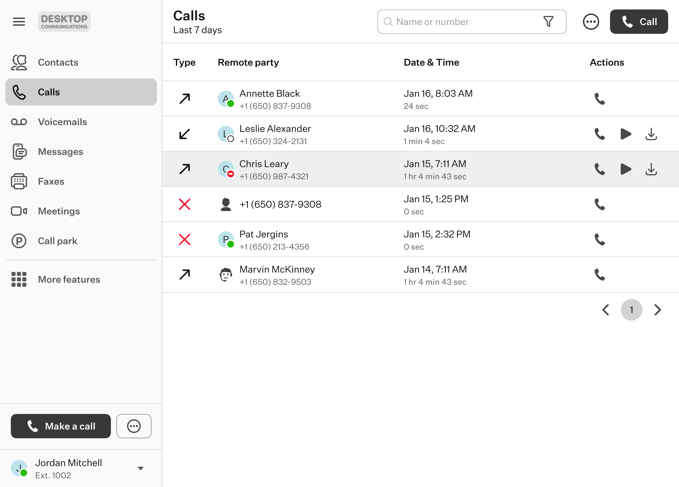
Task: Download Chris Leary call recording
Action: click(x=651, y=169)
